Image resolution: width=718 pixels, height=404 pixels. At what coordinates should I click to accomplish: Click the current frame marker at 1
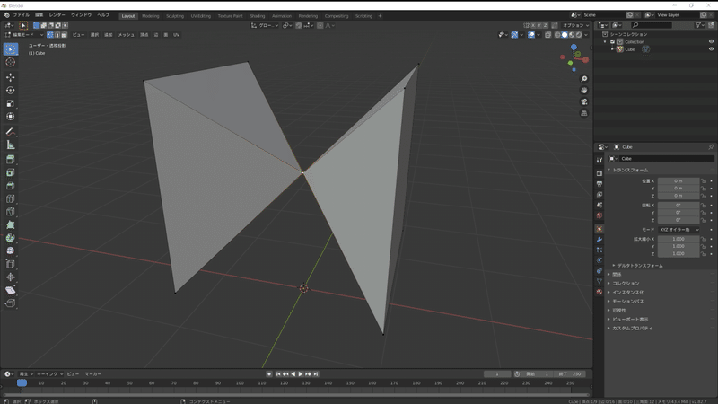[x=22, y=383]
